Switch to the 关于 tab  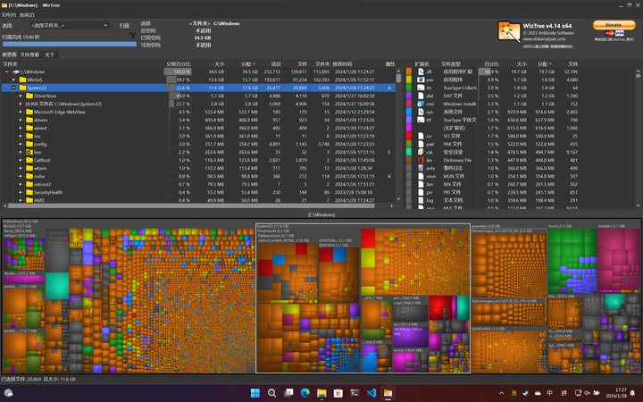pos(50,54)
